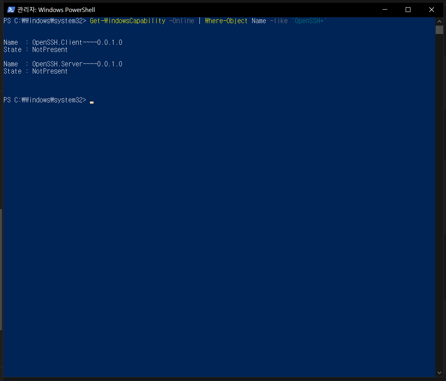
Task: Click the scrollbar up arrow
Action: 439,21
